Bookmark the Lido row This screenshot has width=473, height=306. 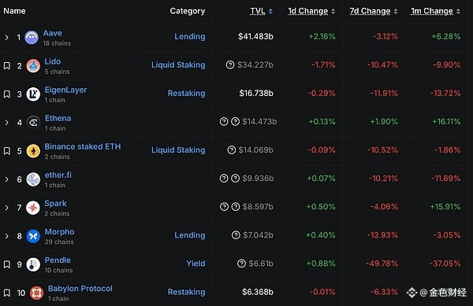point(7,65)
